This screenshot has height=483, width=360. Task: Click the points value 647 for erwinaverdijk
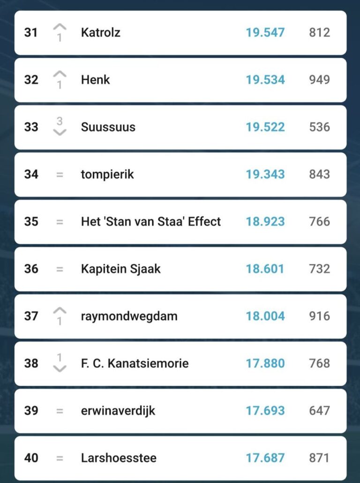click(x=319, y=411)
